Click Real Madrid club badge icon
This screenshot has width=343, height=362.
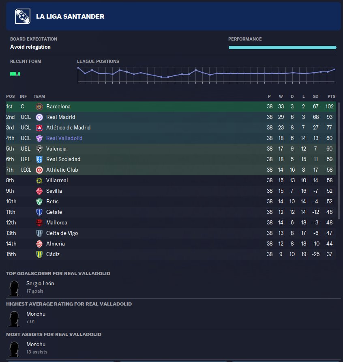[39, 117]
